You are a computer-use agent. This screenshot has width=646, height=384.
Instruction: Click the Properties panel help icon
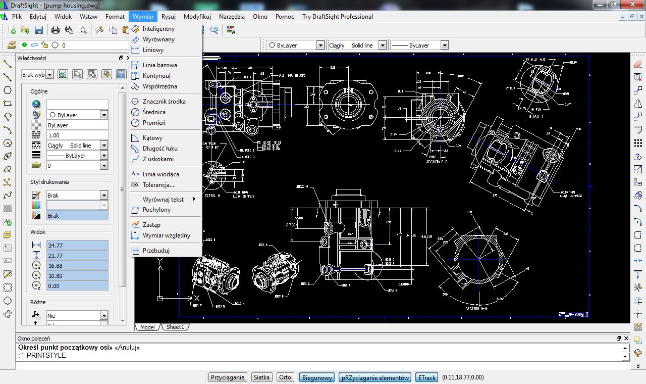tap(121, 74)
